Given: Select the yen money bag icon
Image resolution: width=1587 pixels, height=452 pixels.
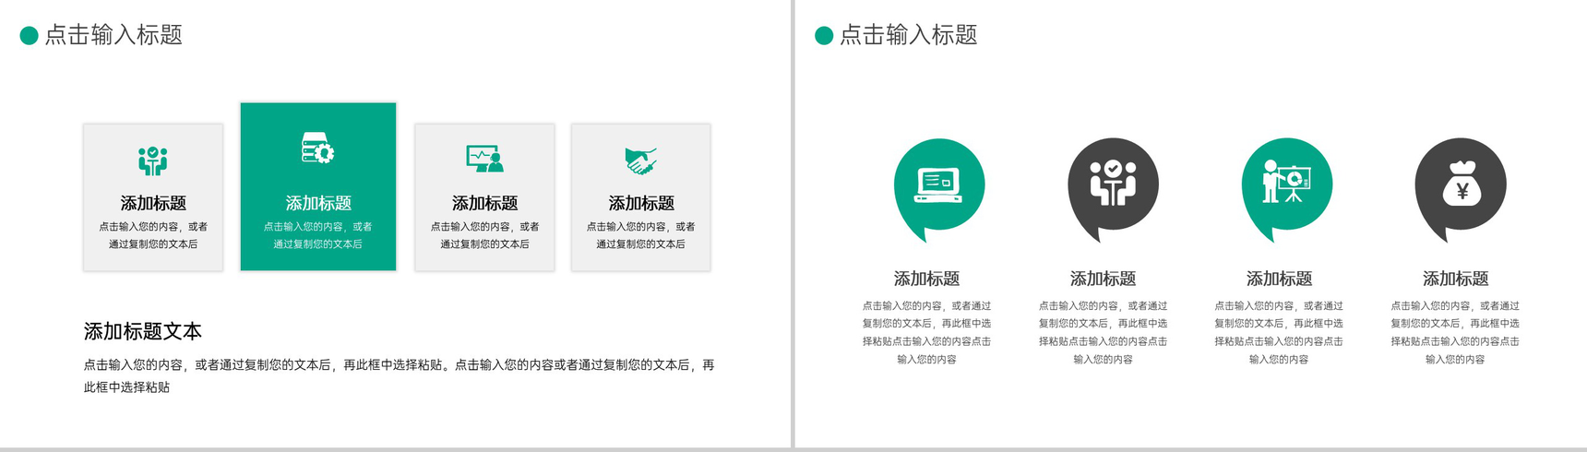Looking at the screenshot, I should tap(1462, 184).
